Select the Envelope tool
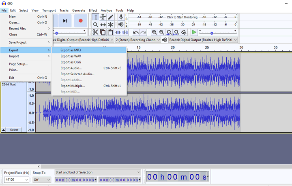 click(103, 17)
